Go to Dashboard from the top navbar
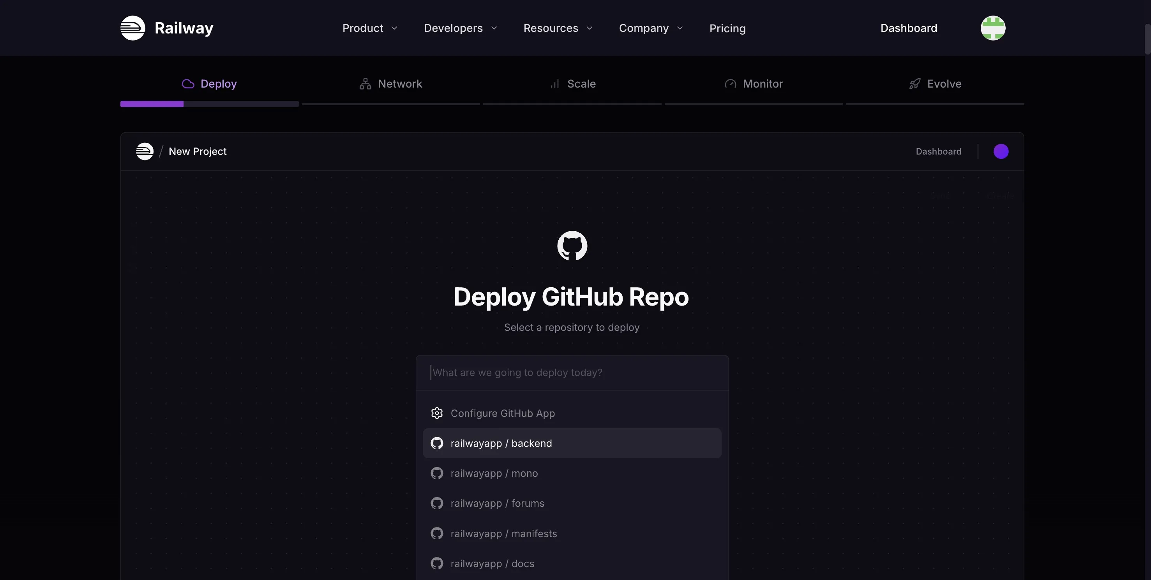Screen dimensions: 1151x580 (909, 28)
